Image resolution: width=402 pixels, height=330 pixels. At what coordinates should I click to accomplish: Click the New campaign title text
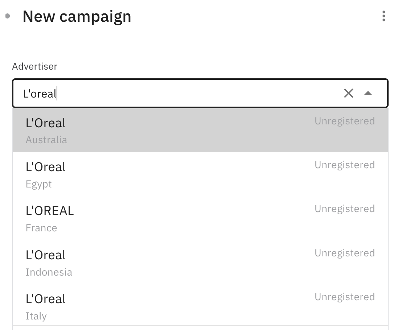click(x=77, y=16)
